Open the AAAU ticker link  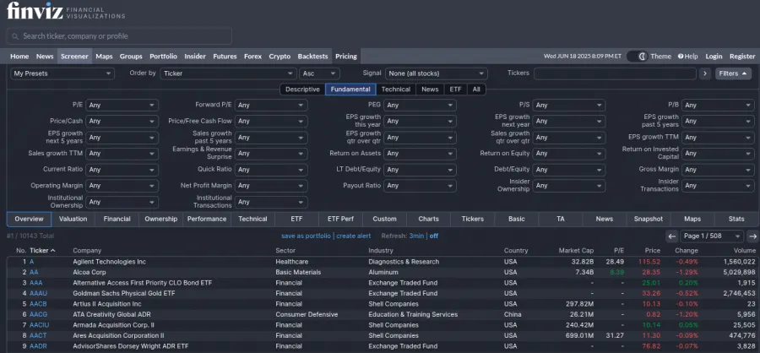click(38, 293)
